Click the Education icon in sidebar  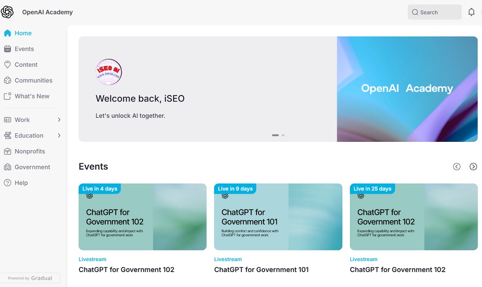tap(7, 135)
